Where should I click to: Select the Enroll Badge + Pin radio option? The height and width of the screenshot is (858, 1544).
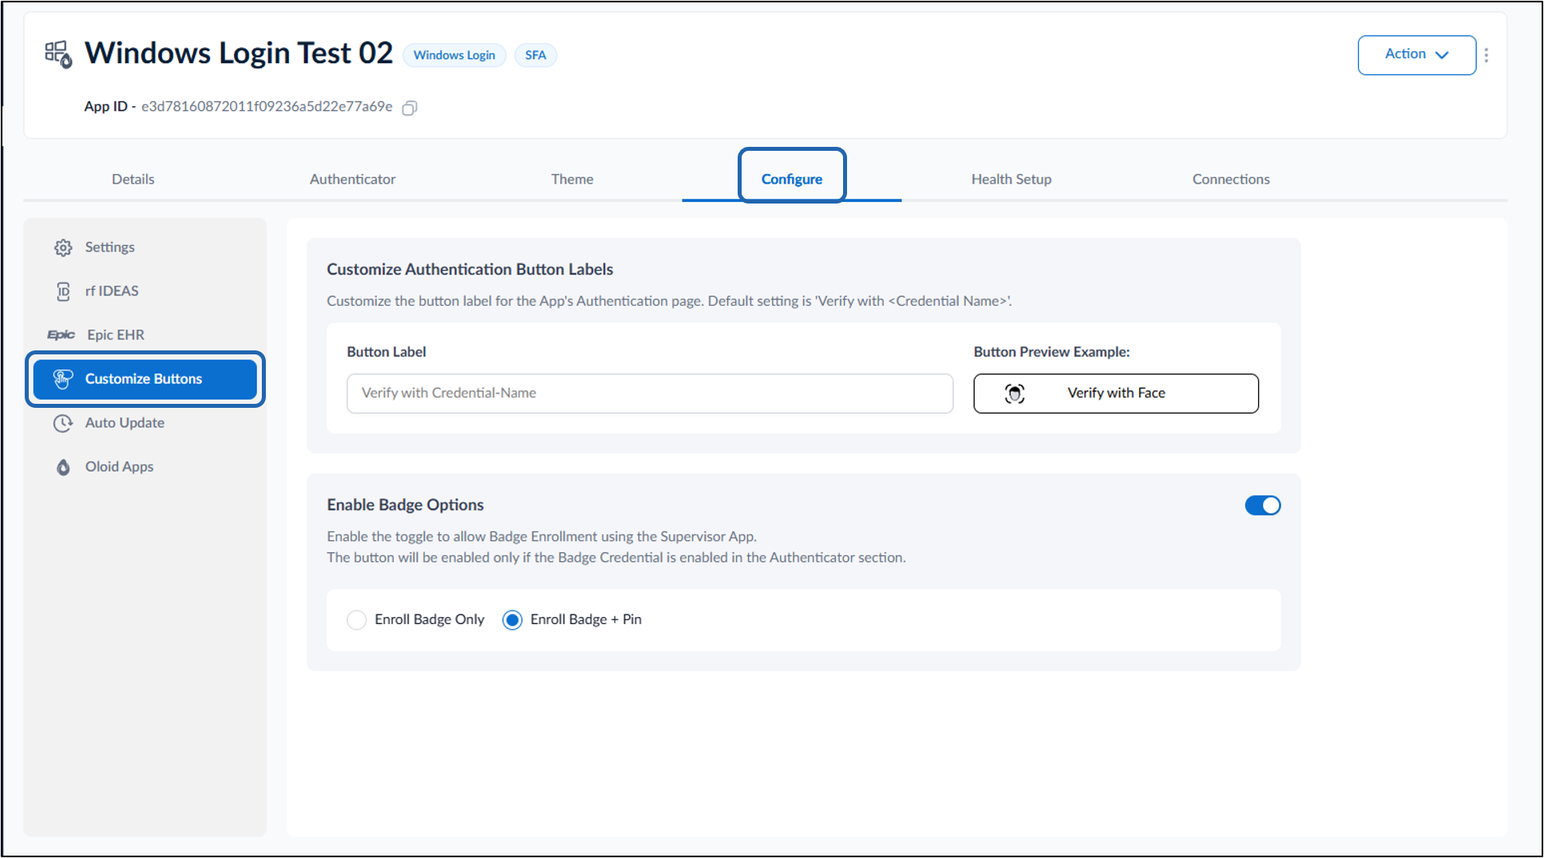pos(513,620)
